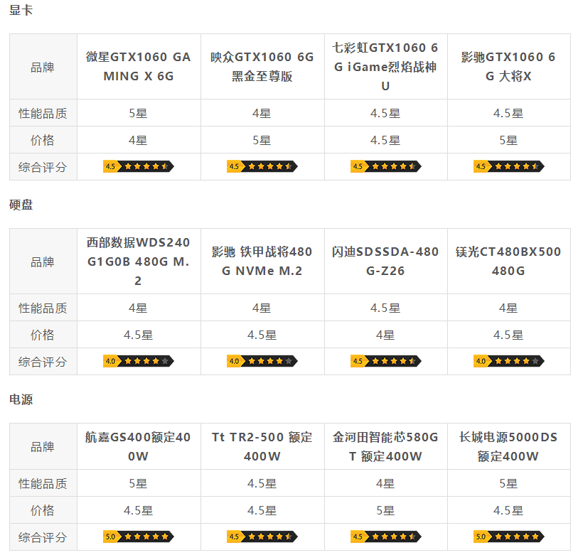Click 4.5星 price value for 镁光CT480BX500

pos(509,335)
